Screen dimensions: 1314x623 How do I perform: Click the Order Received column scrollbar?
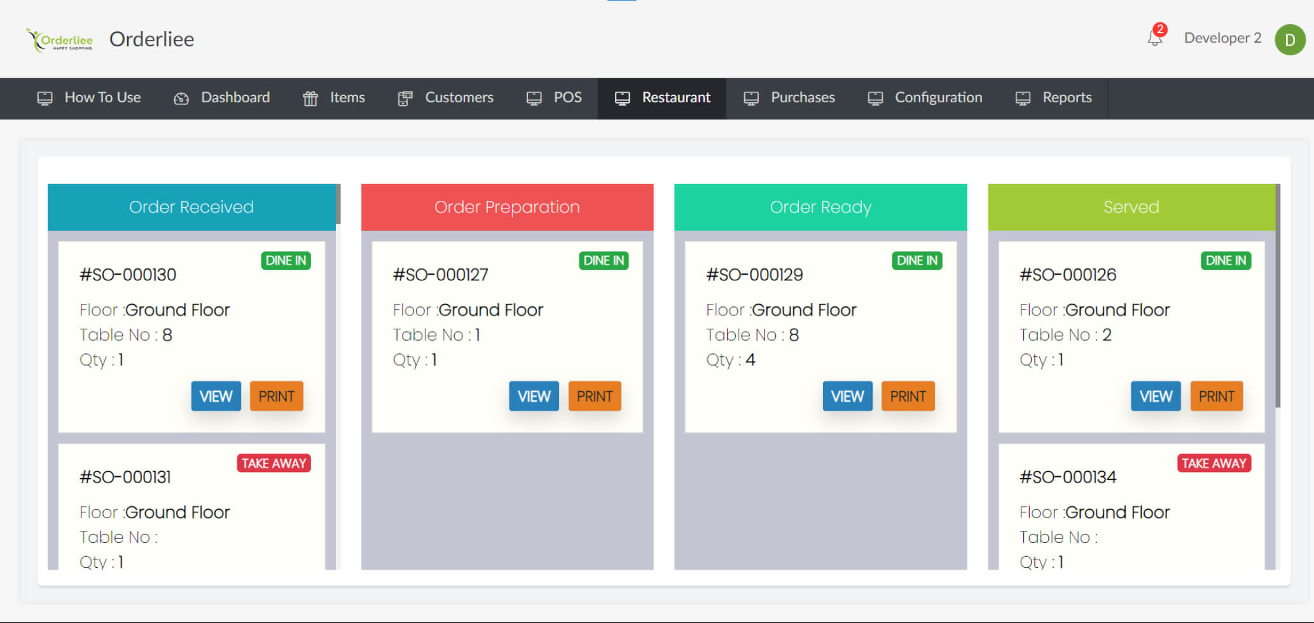coord(338,203)
